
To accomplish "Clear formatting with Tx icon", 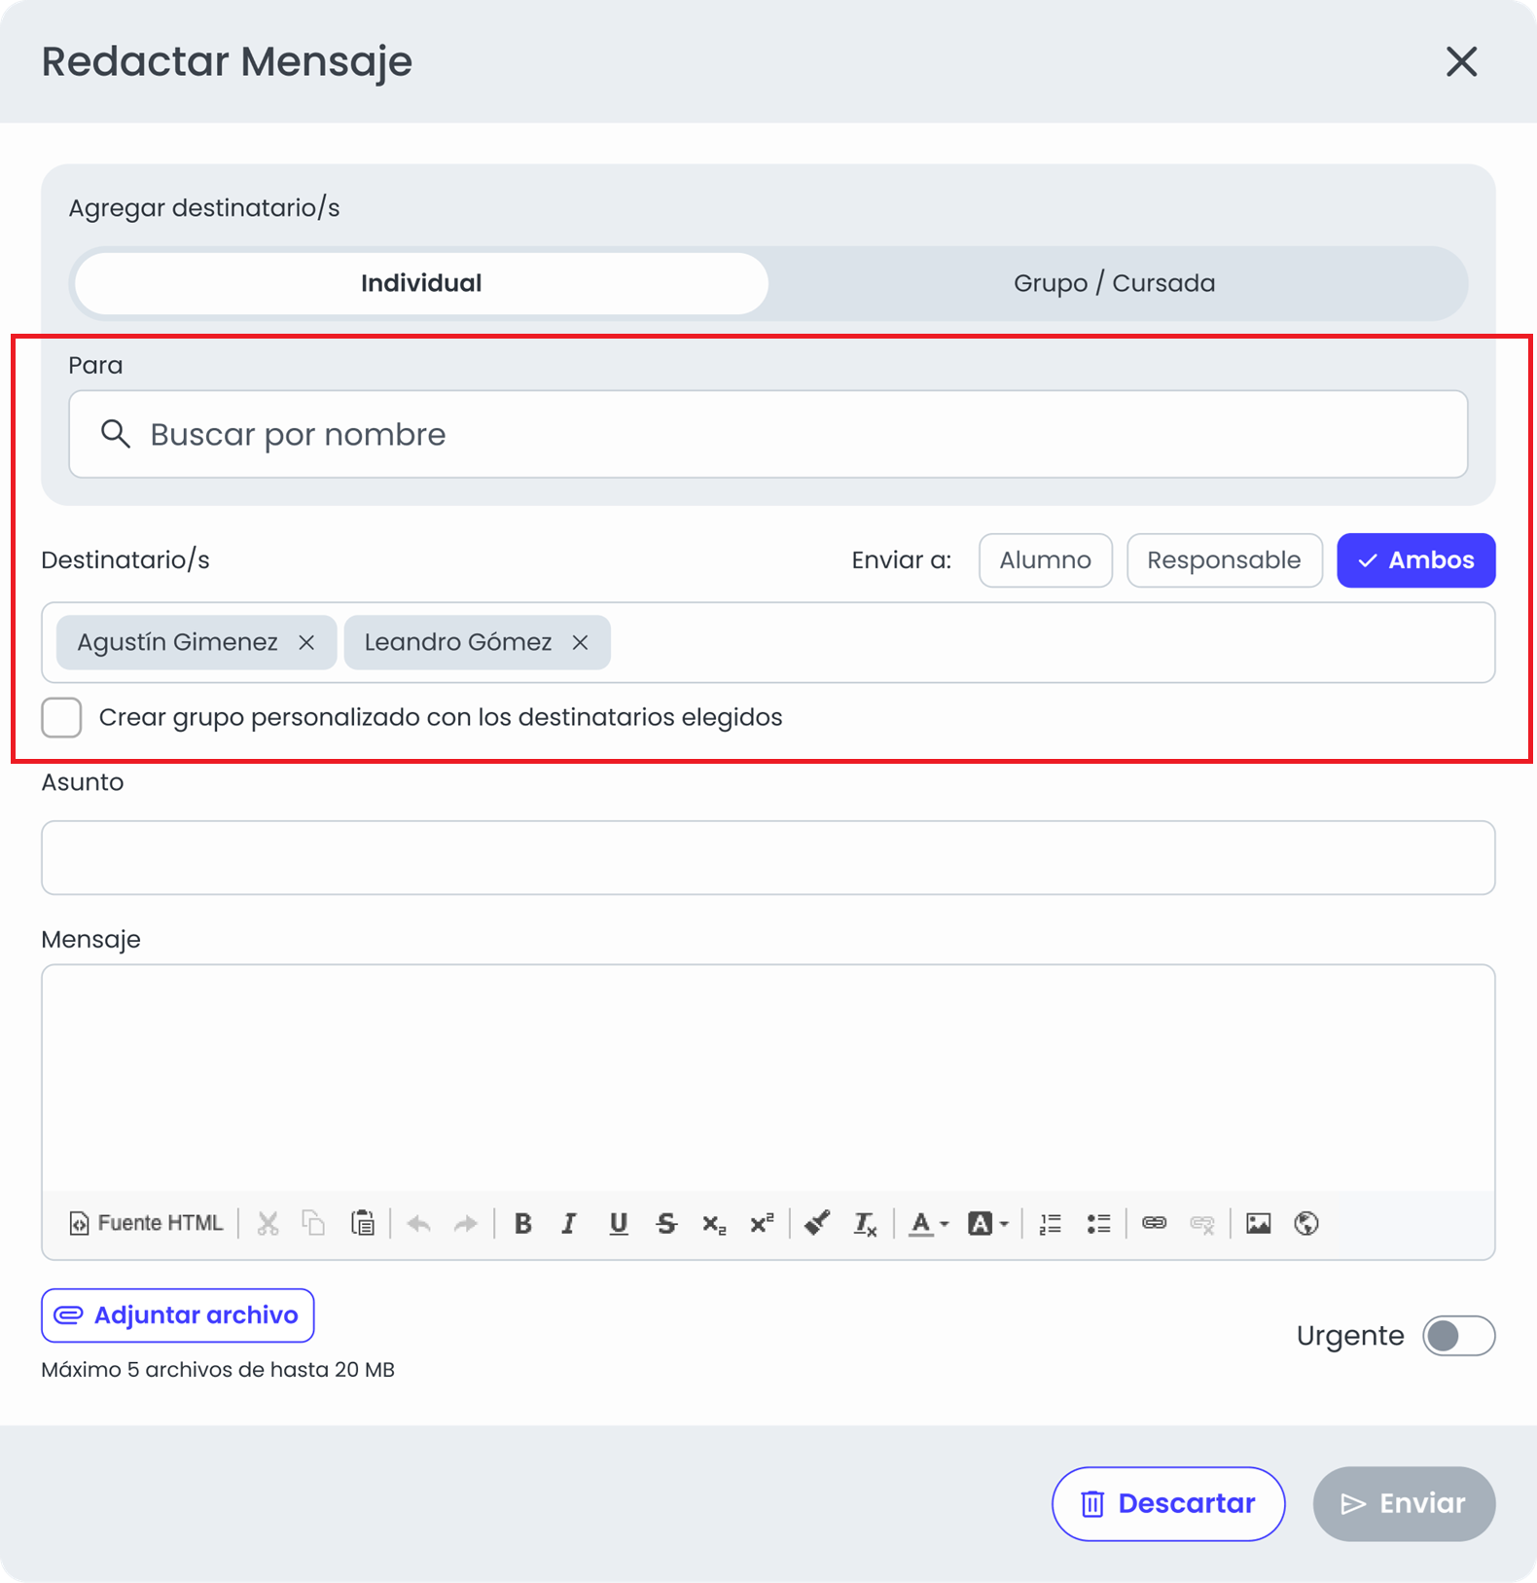I will tap(865, 1223).
